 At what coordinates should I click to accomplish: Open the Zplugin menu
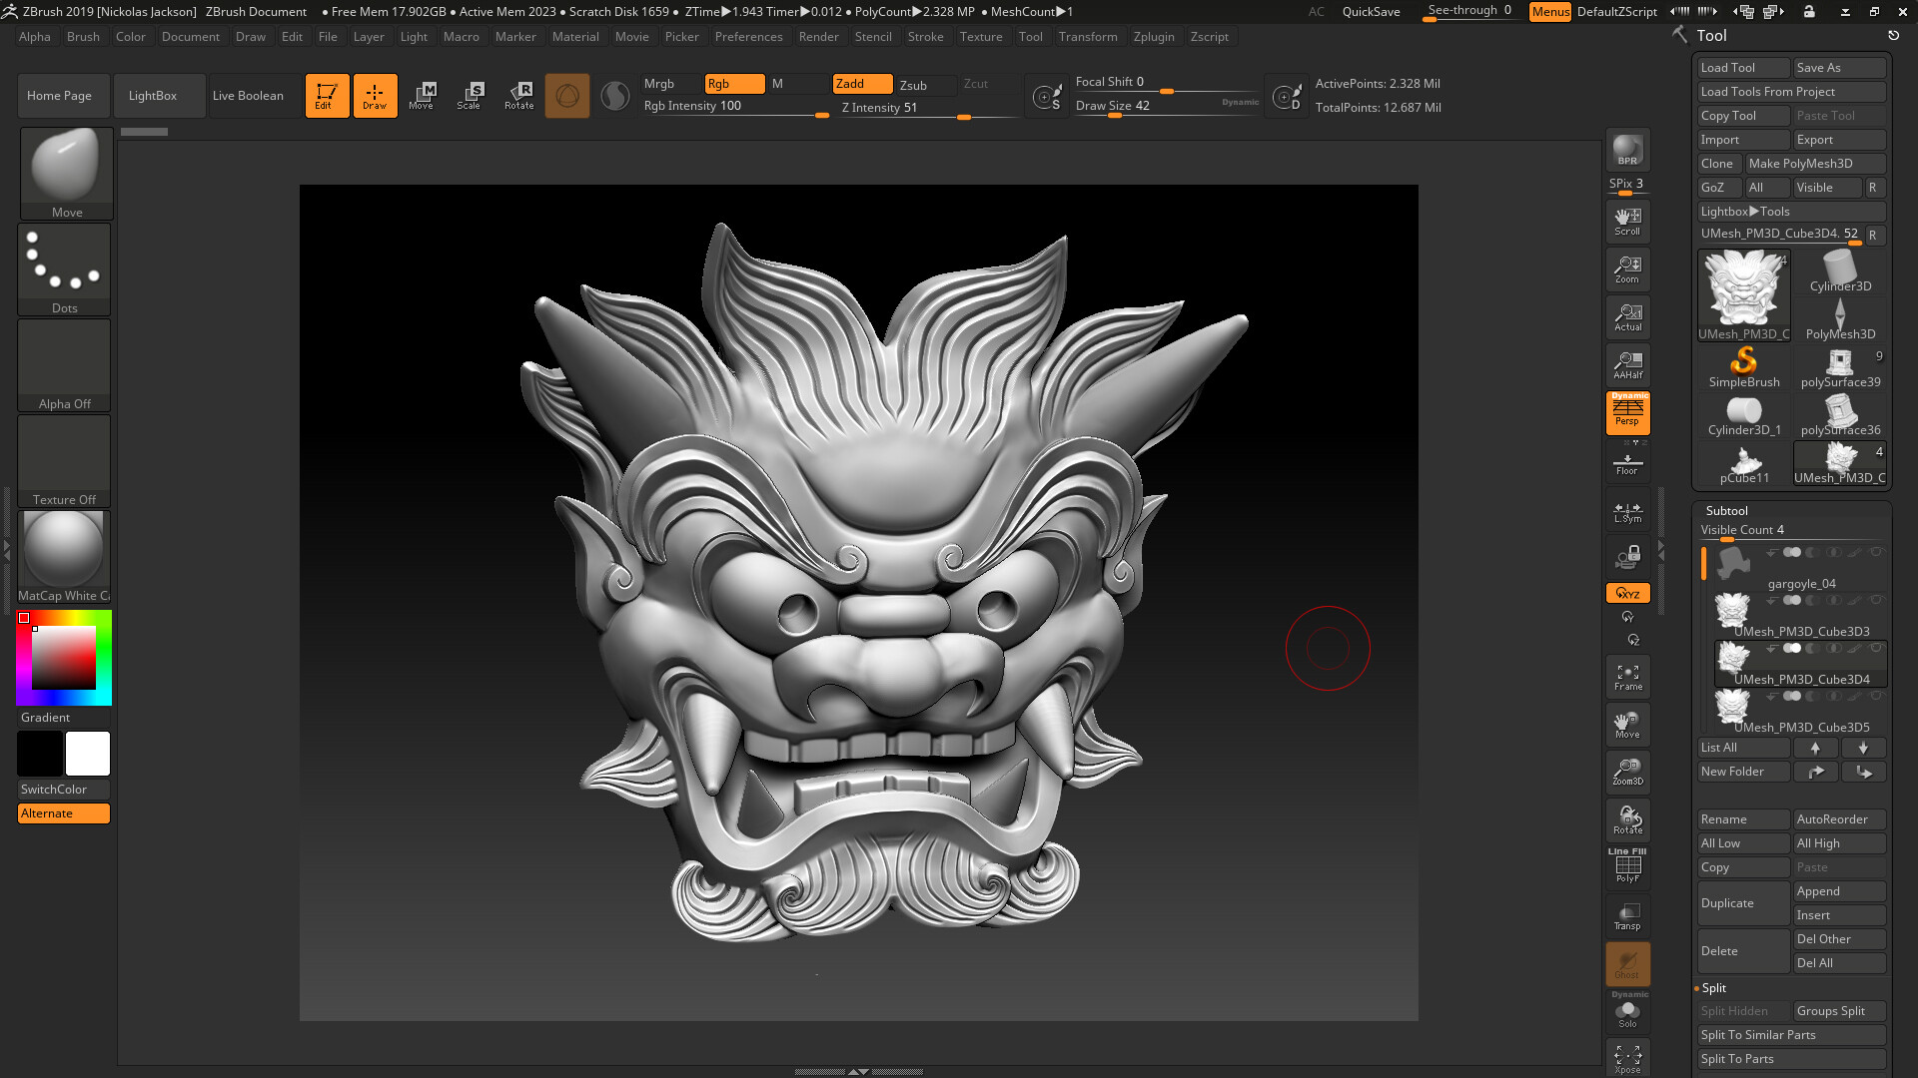click(x=1154, y=37)
